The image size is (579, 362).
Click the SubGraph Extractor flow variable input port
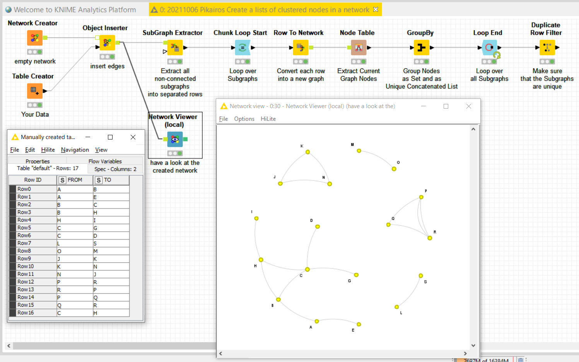click(x=165, y=51)
